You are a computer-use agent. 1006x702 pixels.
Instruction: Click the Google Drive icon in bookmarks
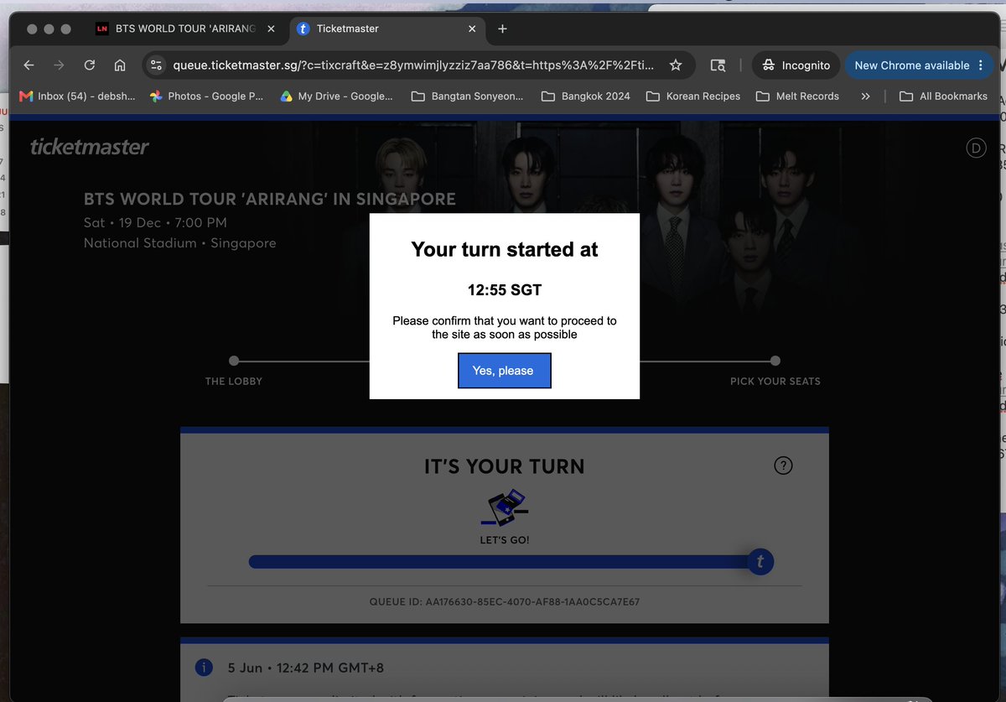click(286, 96)
